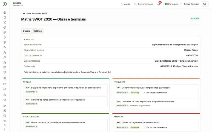Open the megaphone sidebar icon
Image resolution: width=212 pixels, height=132 pixels.
(x=5, y=121)
